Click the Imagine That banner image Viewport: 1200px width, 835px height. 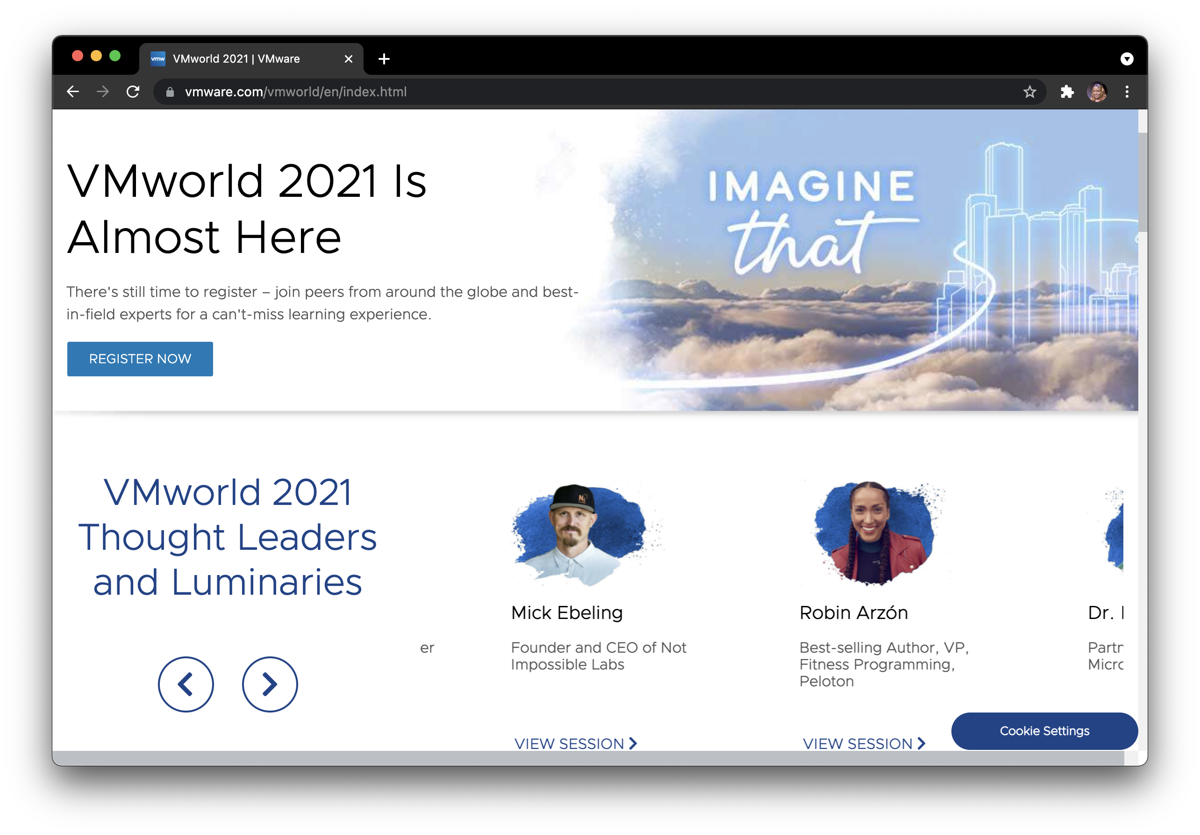(857, 260)
